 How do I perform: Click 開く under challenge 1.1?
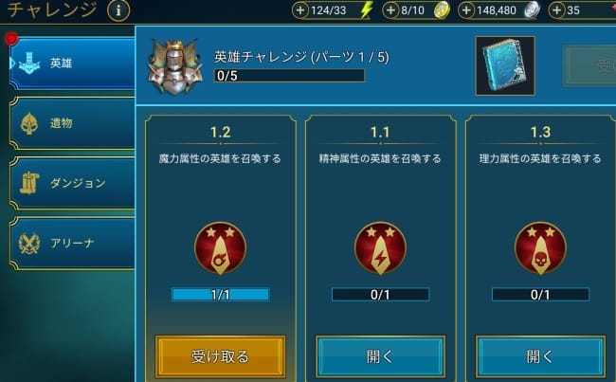pos(380,356)
